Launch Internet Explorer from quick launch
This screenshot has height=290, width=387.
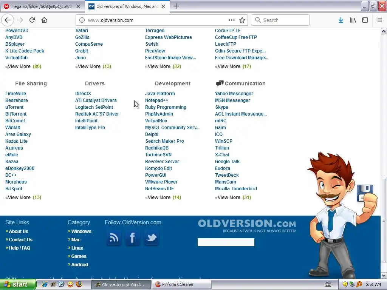click(x=45, y=284)
